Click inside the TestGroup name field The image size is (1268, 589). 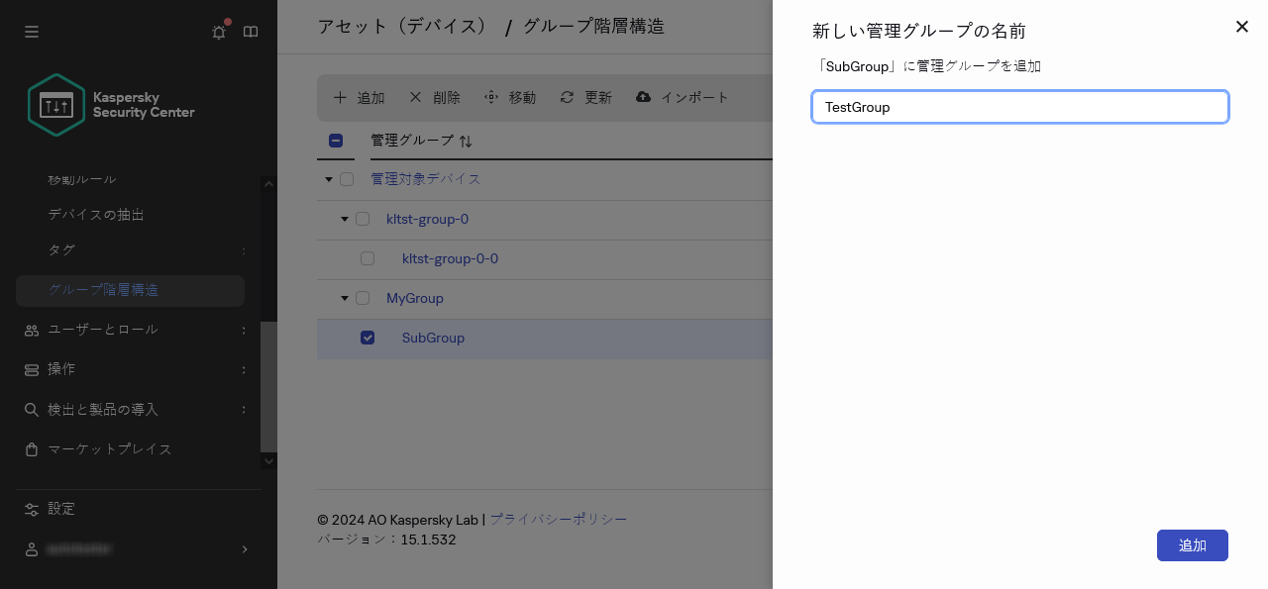(1019, 107)
